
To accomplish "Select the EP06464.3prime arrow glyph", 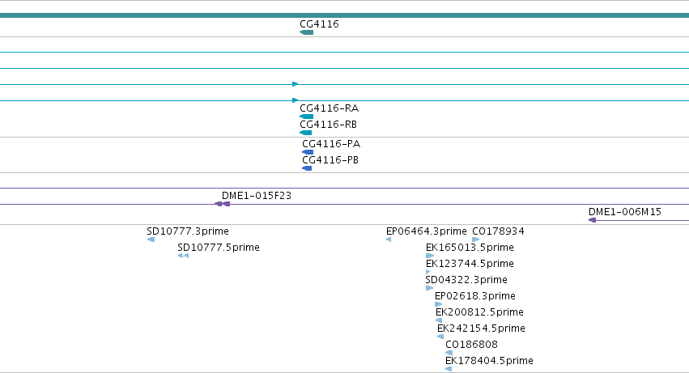I will (x=389, y=239).
